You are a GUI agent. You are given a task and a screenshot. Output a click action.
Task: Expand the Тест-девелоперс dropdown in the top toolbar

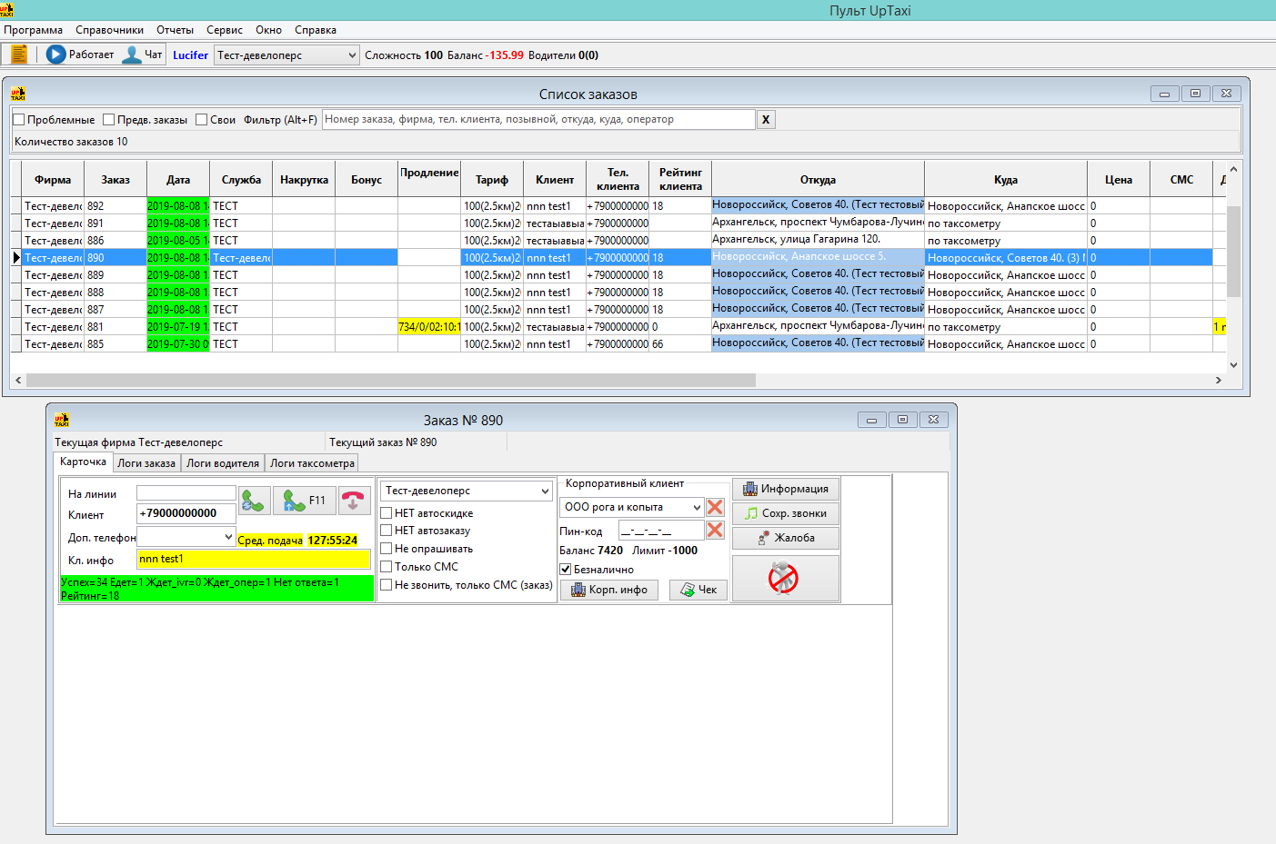[352, 55]
